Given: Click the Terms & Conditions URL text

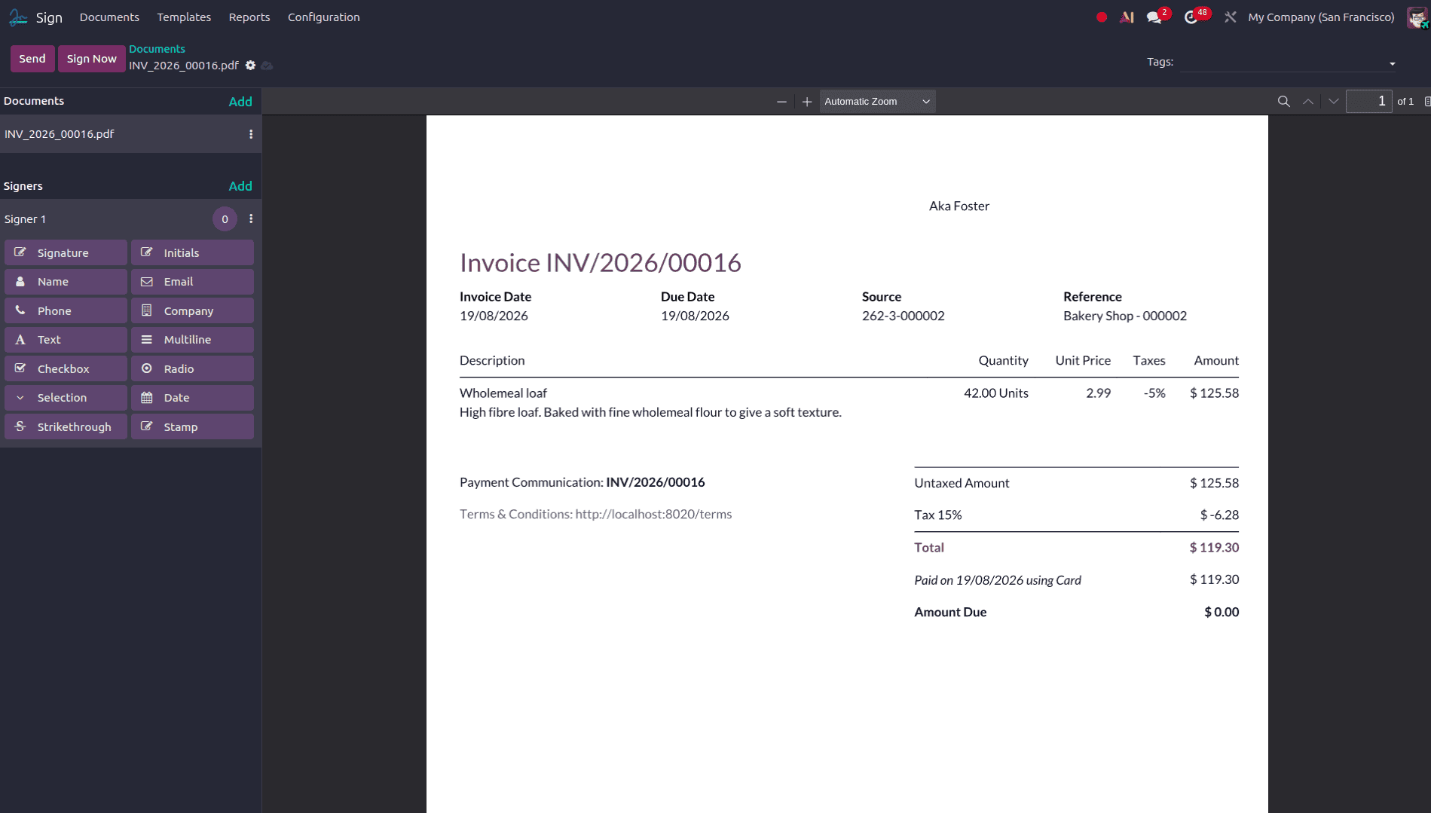Looking at the screenshot, I should point(653,514).
